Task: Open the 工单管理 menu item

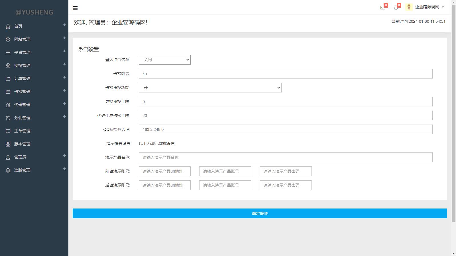Action: [22, 131]
